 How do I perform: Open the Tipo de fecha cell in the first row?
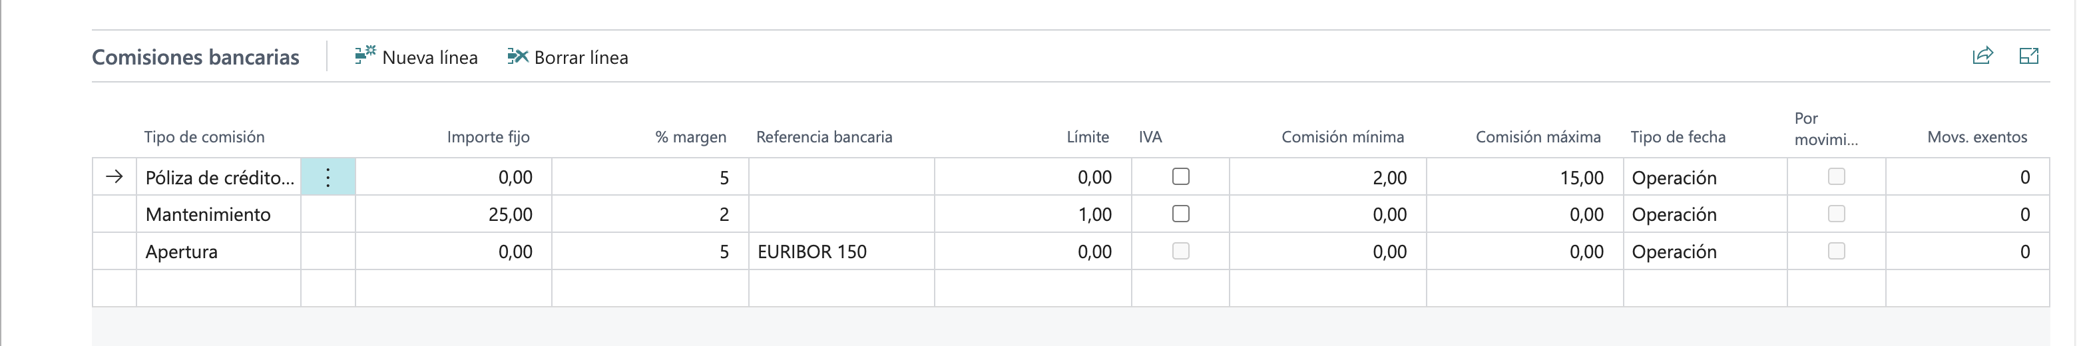click(1703, 178)
